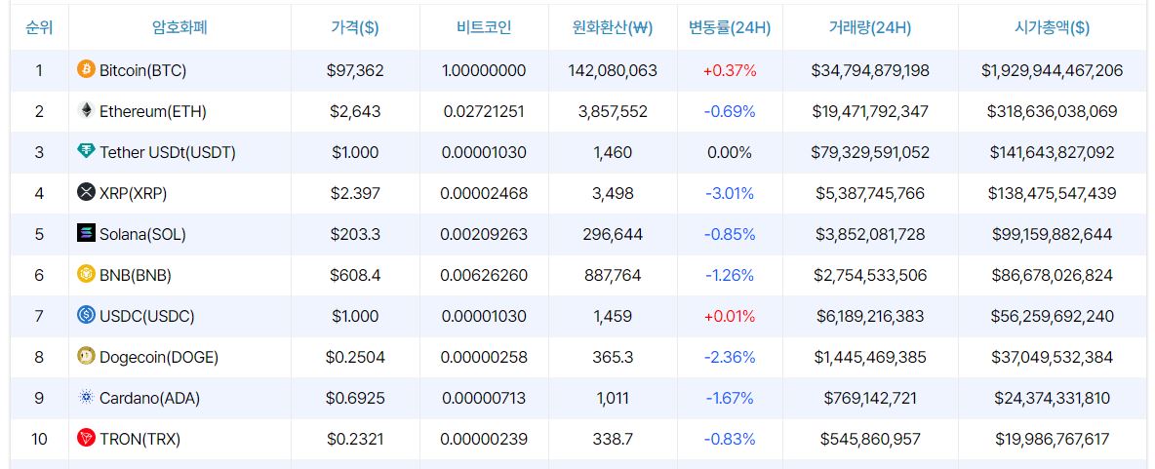1155x469 pixels.
Task: Select volume $1,445,469,385
Action: click(870, 358)
